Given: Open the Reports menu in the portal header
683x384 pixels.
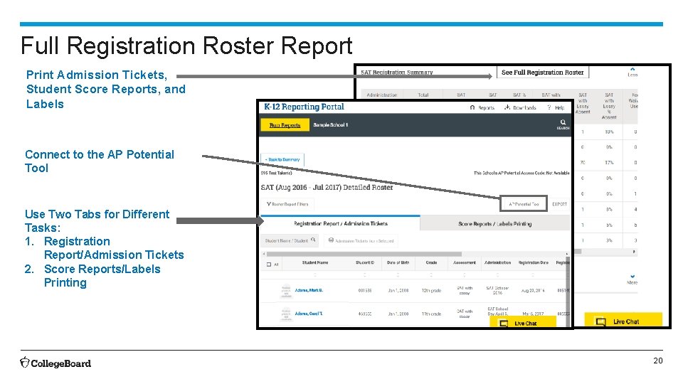Looking at the screenshot, I should (482, 107).
